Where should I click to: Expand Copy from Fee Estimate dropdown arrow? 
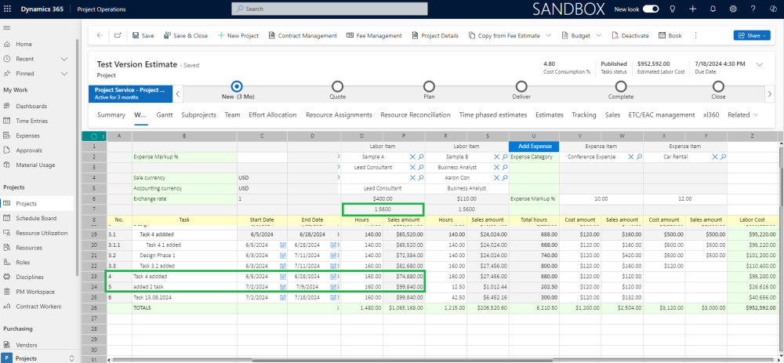tap(548, 35)
